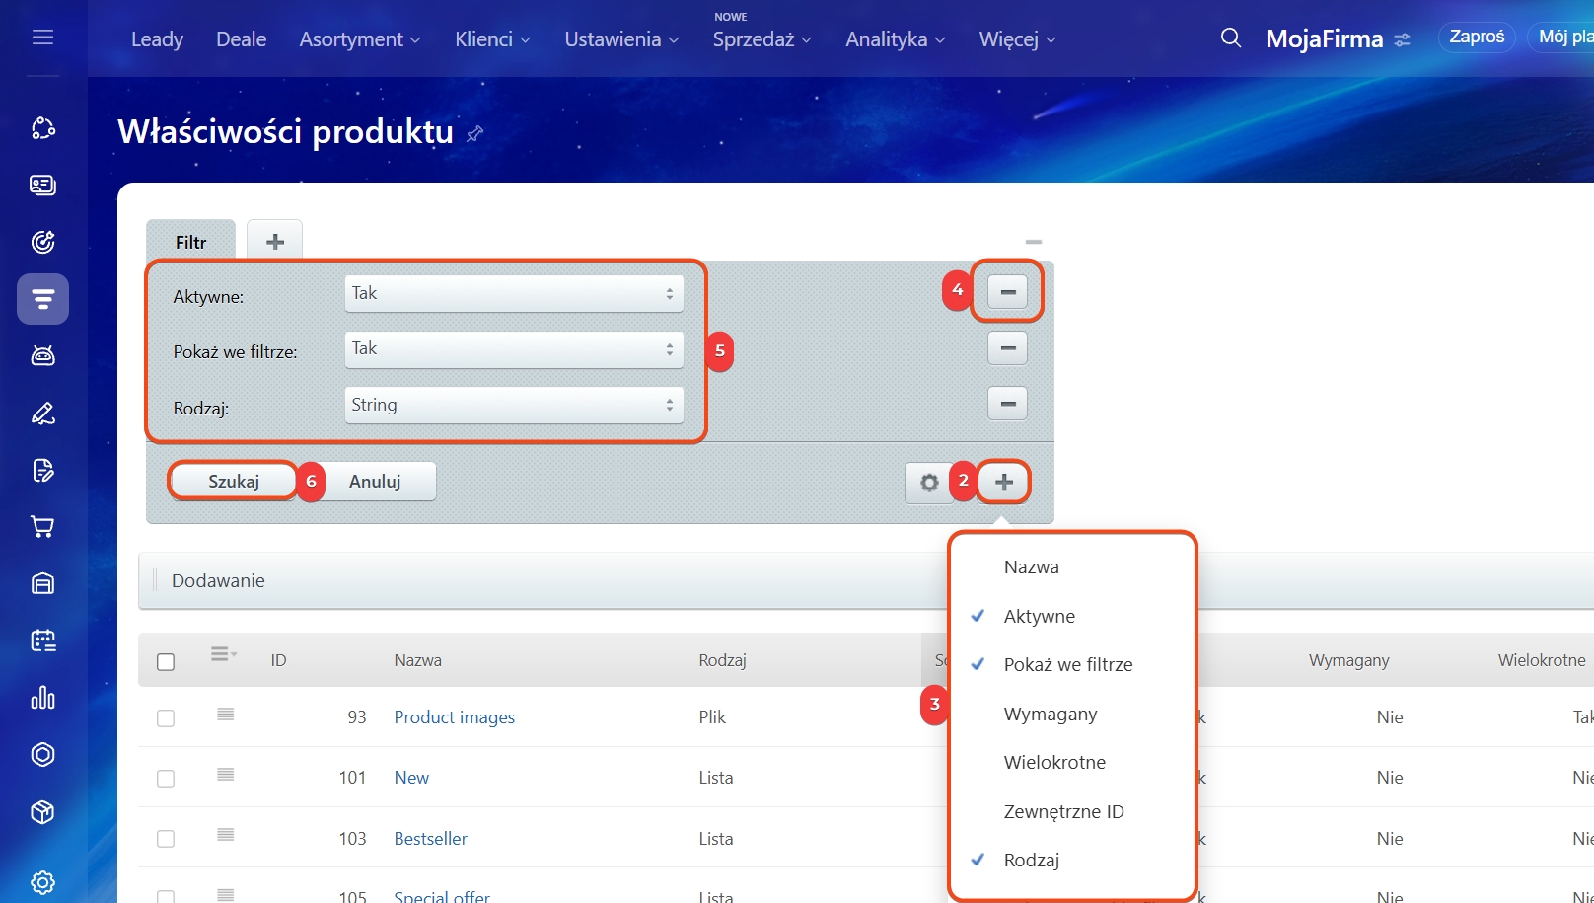Click the gear icon in filter panel

coord(928,483)
